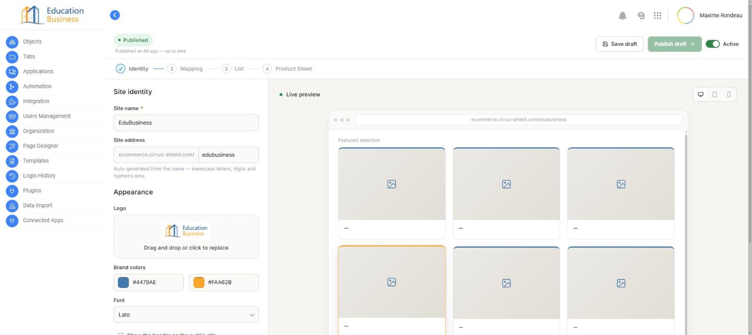
Task: Click the blue #4479AE color swatch
Action: (x=123, y=283)
